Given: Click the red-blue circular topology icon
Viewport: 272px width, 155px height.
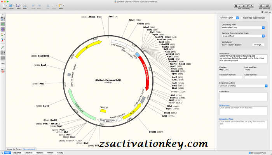Looking at the screenshot, I should click(2, 40).
